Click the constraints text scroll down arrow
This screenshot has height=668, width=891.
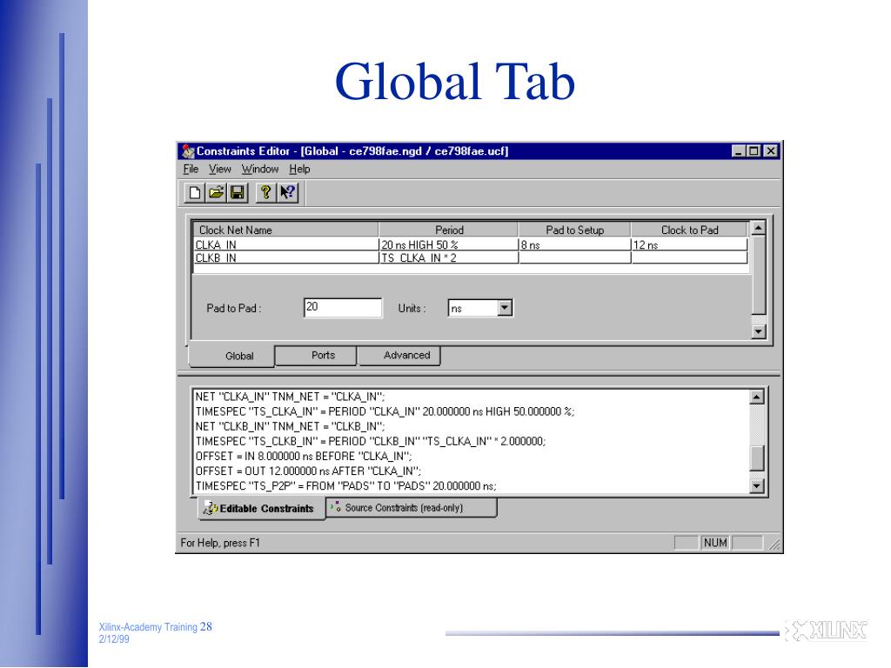756,485
